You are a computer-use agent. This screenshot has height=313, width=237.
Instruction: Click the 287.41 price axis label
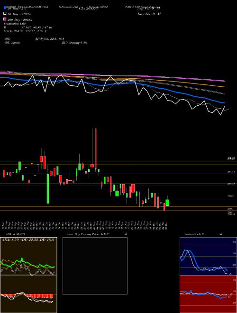[x=231, y=172]
